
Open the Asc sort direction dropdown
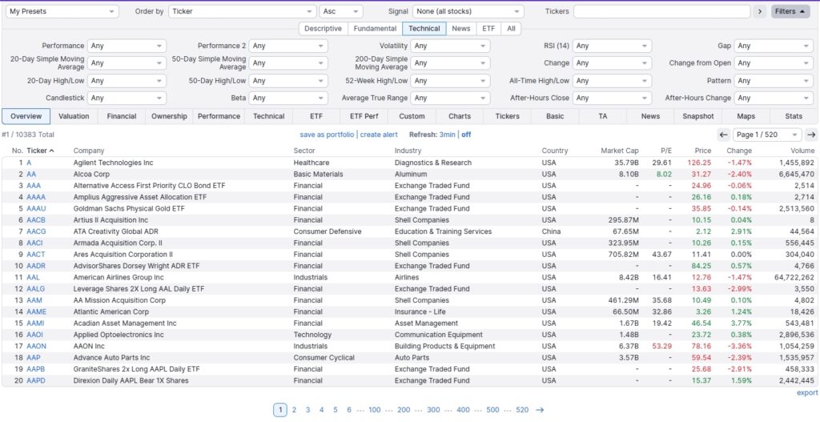pyautogui.click(x=341, y=11)
